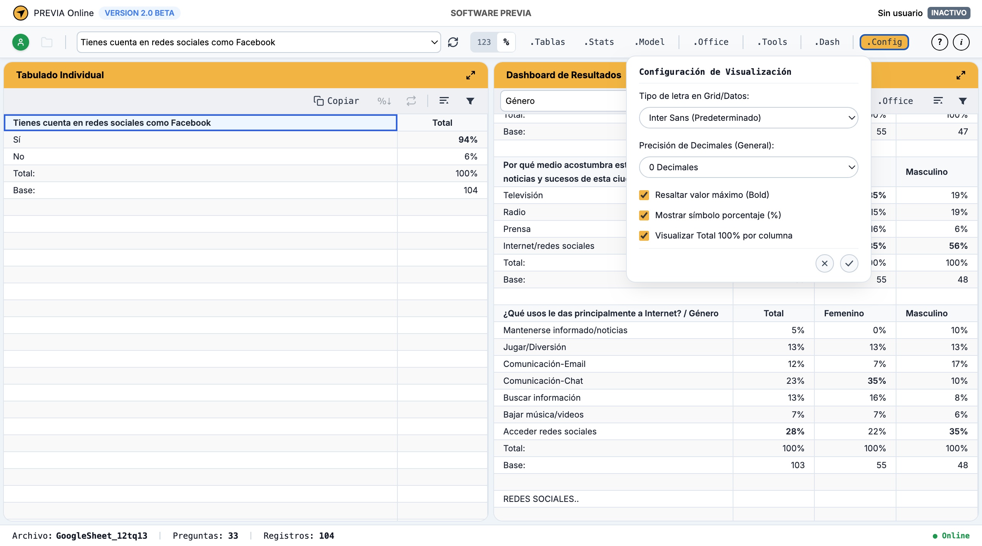
Task: Open the question selector dropdown
Action: [x=259, y=42]
